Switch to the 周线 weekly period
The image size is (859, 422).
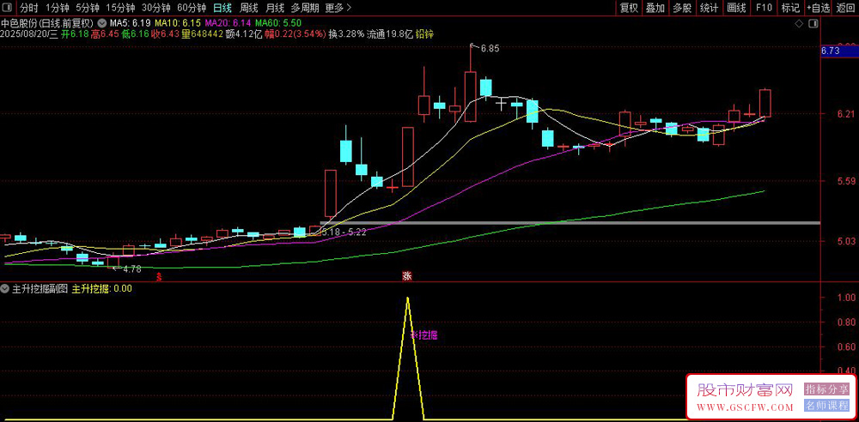(x=249, y=8)
